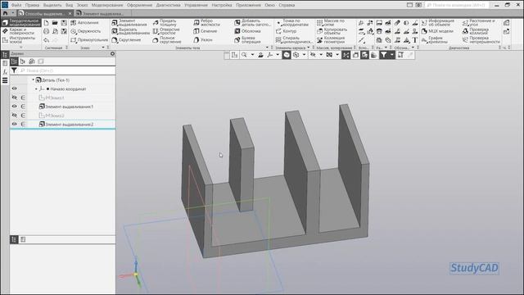The height and width of the screenshot is (295, 524).
Task: Click Добавить деталь-заготовку tool
Action: tap(253, 22)
